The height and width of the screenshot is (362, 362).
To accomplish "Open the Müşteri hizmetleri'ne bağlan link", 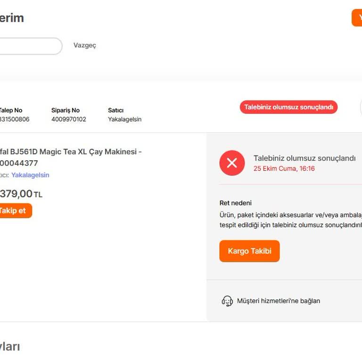I will click(278, 301).
